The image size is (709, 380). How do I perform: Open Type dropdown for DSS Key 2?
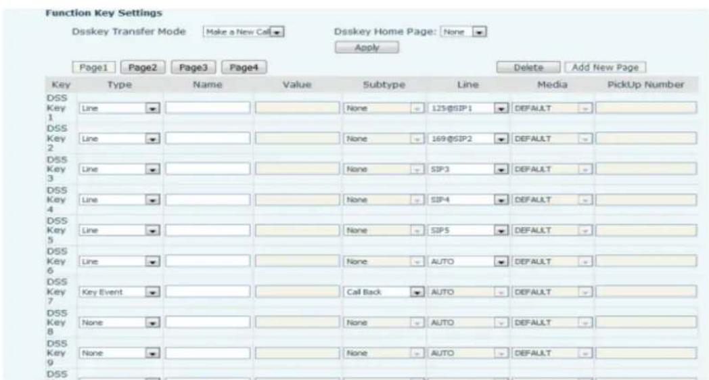pyautogui.click(x=119, y=139)
